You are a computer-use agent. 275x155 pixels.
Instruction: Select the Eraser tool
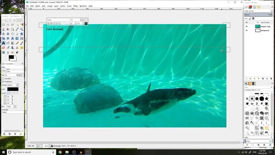pyautogui.click(x=3, y=47)
